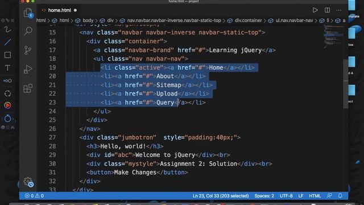The image size is (364, 205).
Task: Click the 'Learning jQuery' text on line 17
Action: 235,50
